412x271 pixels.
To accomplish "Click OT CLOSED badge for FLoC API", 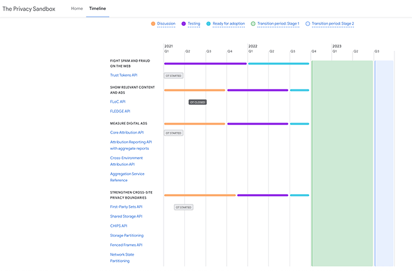I will pos(198,102).
